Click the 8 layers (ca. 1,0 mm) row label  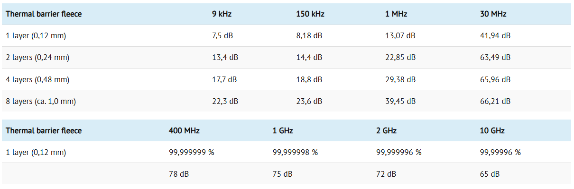coord(41,102)
